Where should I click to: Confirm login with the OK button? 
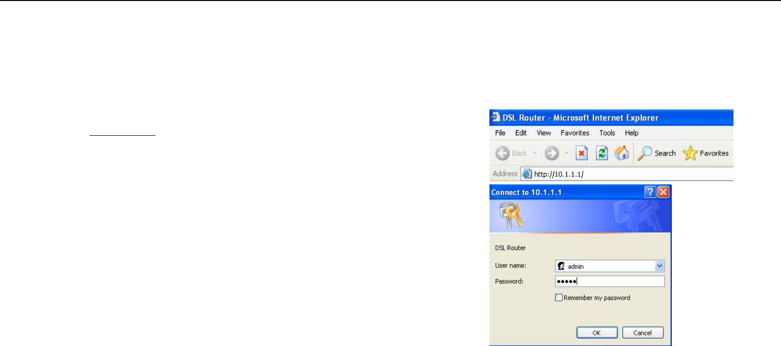point(597,333)
